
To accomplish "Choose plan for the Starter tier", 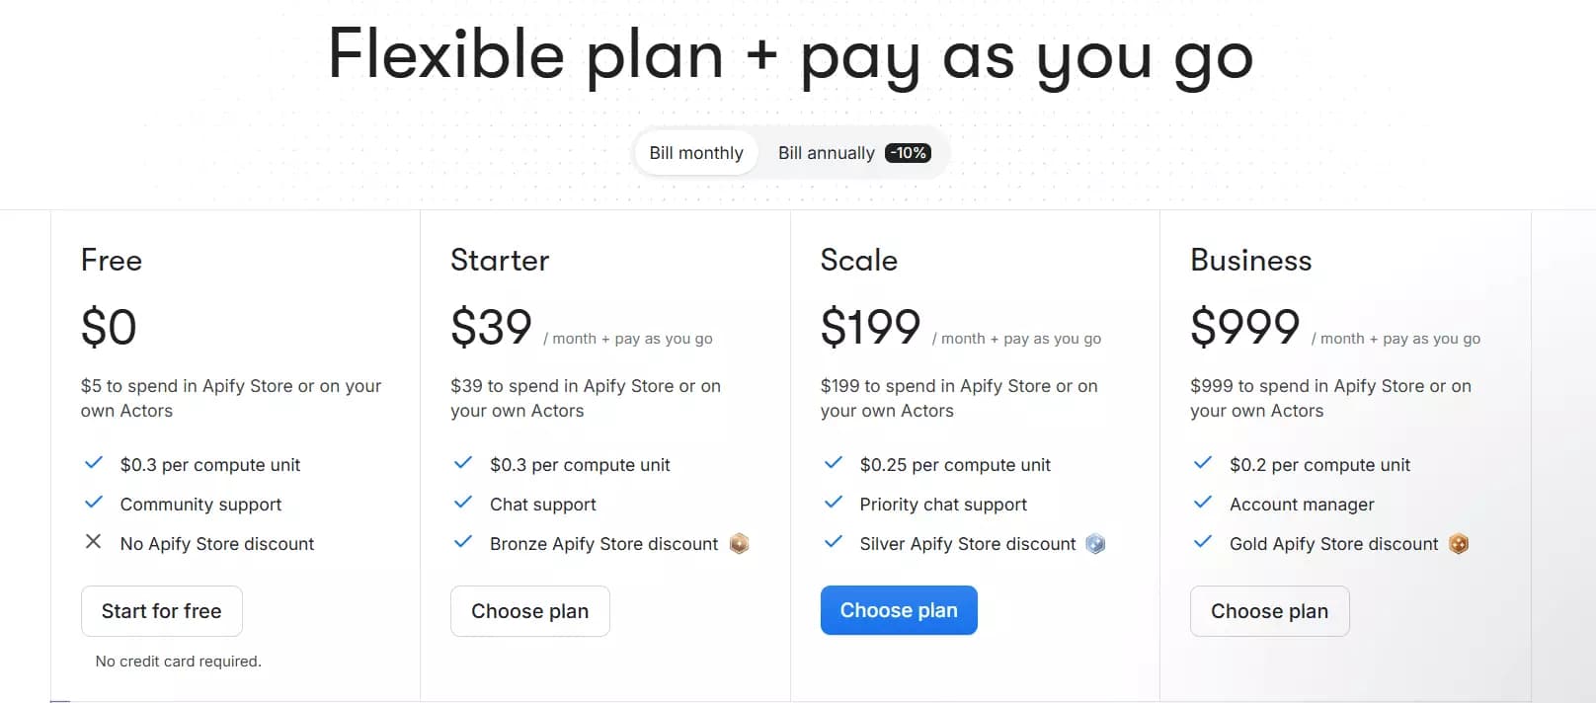I will [x=529, y=610].
